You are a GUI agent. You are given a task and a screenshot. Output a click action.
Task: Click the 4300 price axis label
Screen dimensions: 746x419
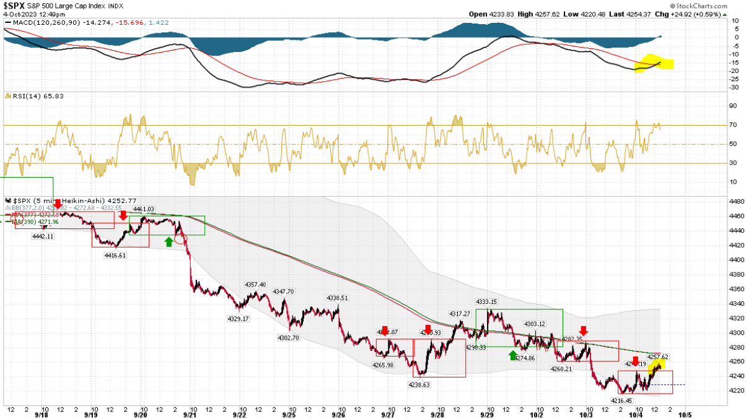736,332
